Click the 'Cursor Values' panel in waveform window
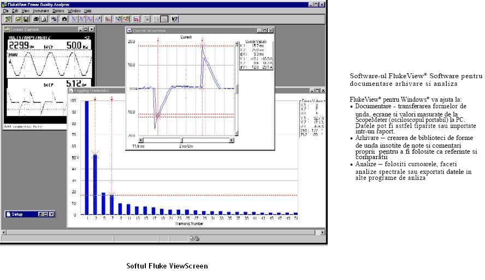This screenshot has height=280, width=485. (256, 55)
